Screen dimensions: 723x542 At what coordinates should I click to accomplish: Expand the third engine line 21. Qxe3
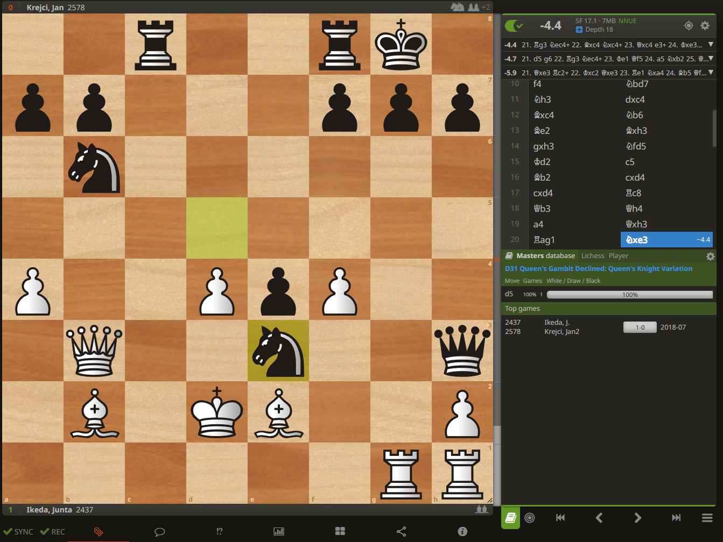pos(711,73)
